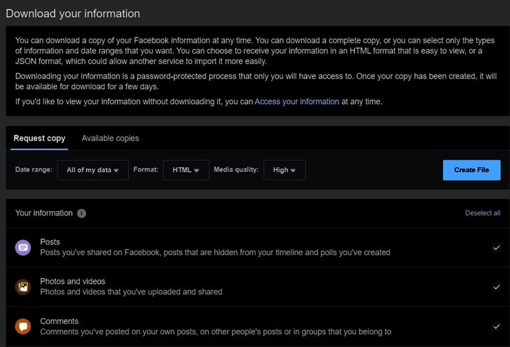
Task: Click the Photos and videos title
Action: click(73, 281)
